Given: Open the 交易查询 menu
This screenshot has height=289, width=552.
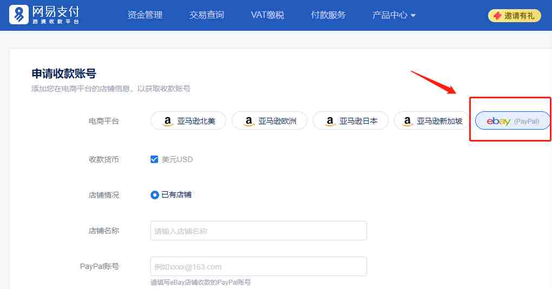Looking at the screenshot, I should [x=206, y=15].
